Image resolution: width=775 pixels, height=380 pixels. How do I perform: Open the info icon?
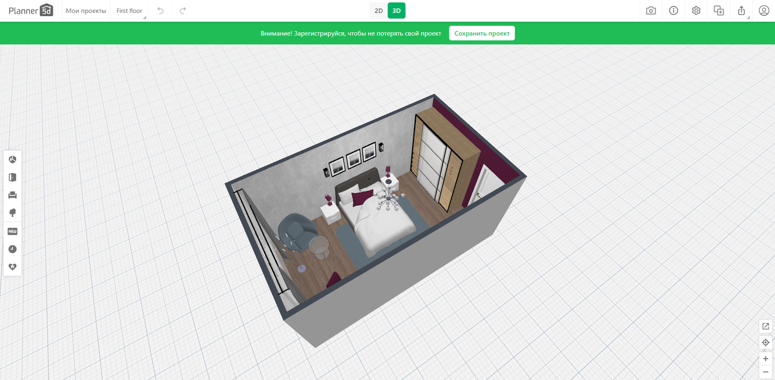674,11
